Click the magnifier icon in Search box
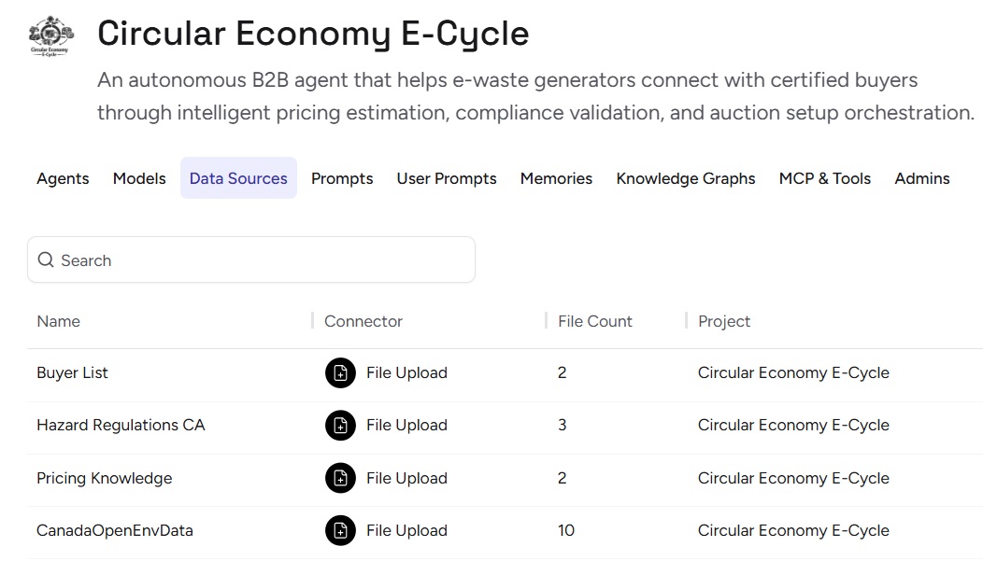 (x=46, y=260)
